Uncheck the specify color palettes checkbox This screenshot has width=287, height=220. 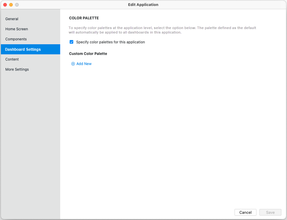tap(71, 42)
